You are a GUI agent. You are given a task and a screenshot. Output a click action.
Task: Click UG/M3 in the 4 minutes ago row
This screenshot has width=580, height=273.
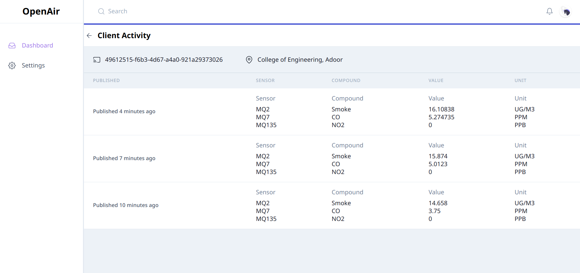tap(525, 109)
